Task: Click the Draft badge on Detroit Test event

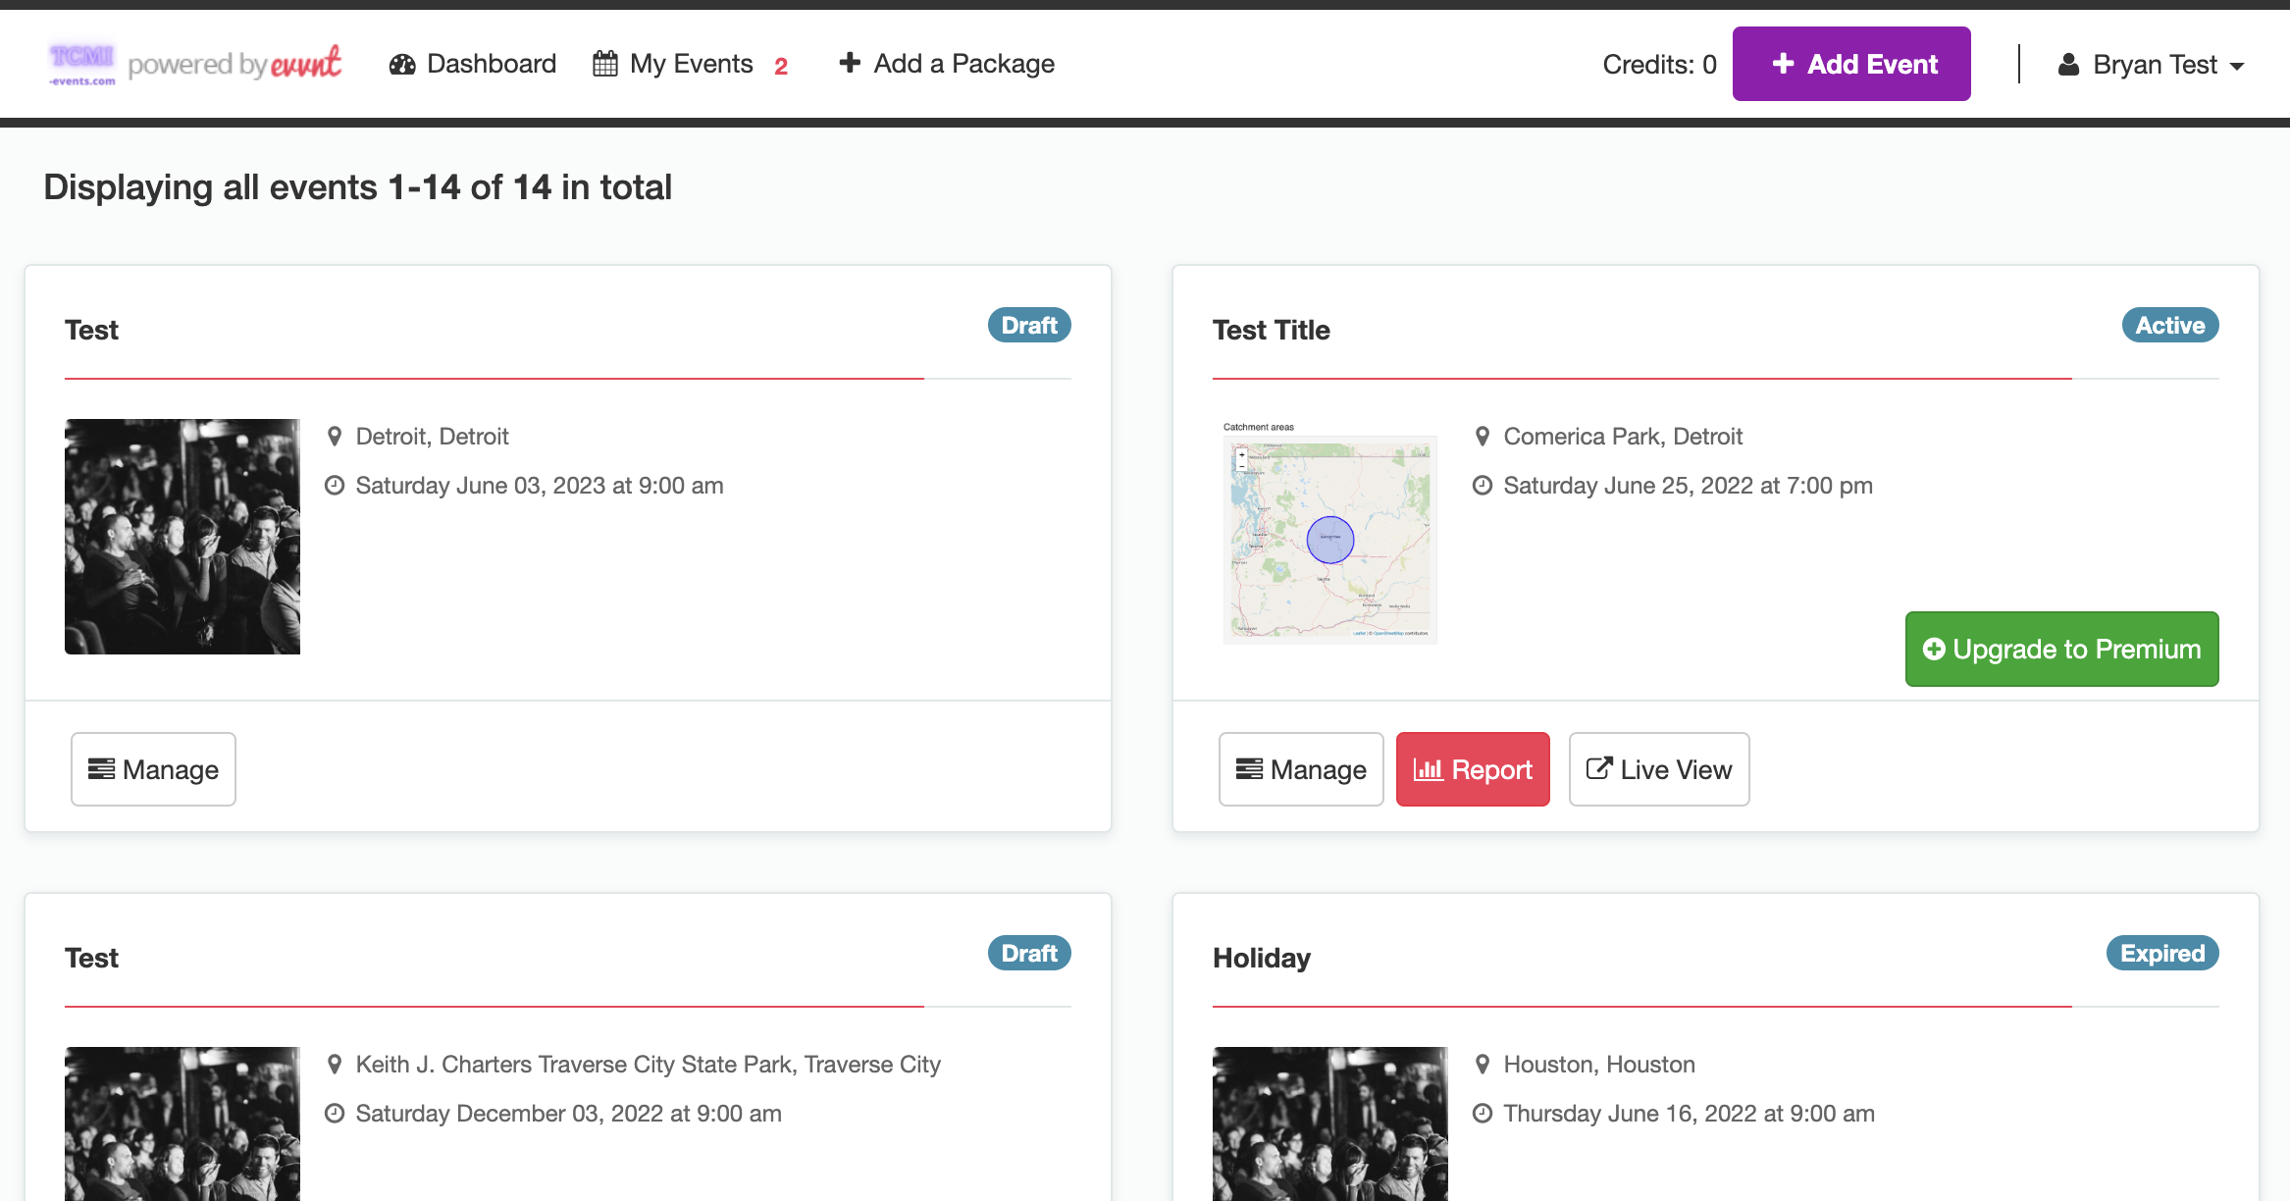Action: click(1029, 325)
